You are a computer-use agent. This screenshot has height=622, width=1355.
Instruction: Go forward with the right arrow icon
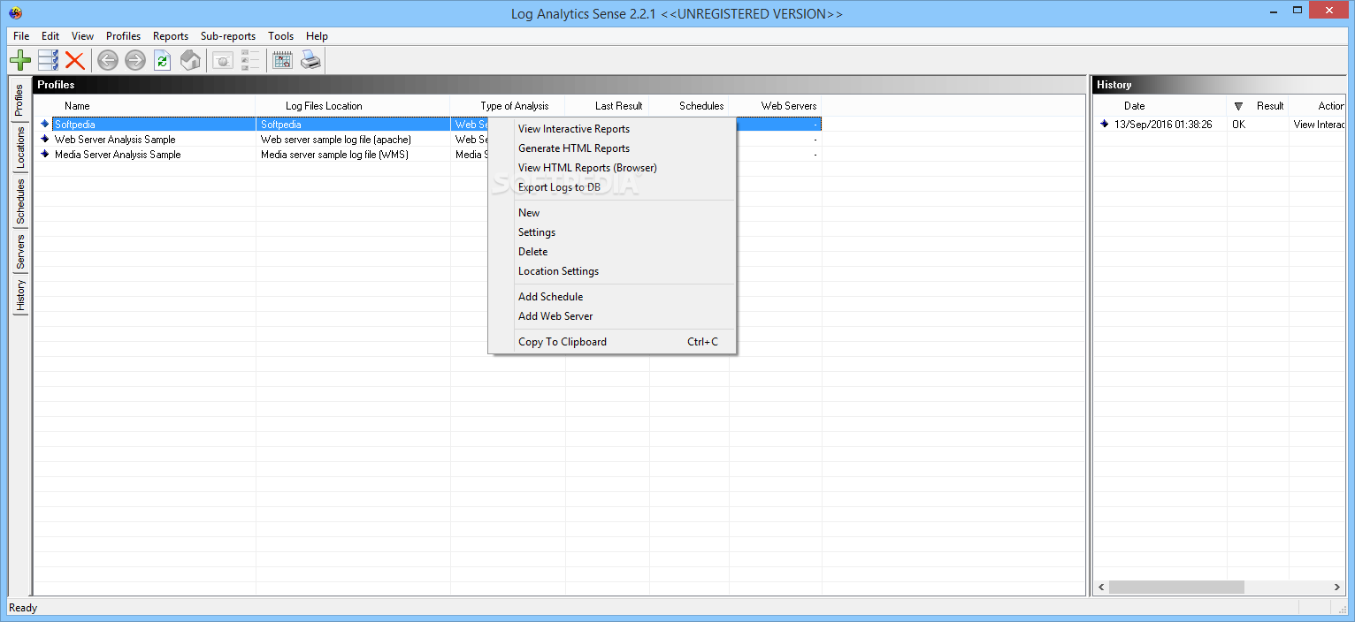point(134,60)
